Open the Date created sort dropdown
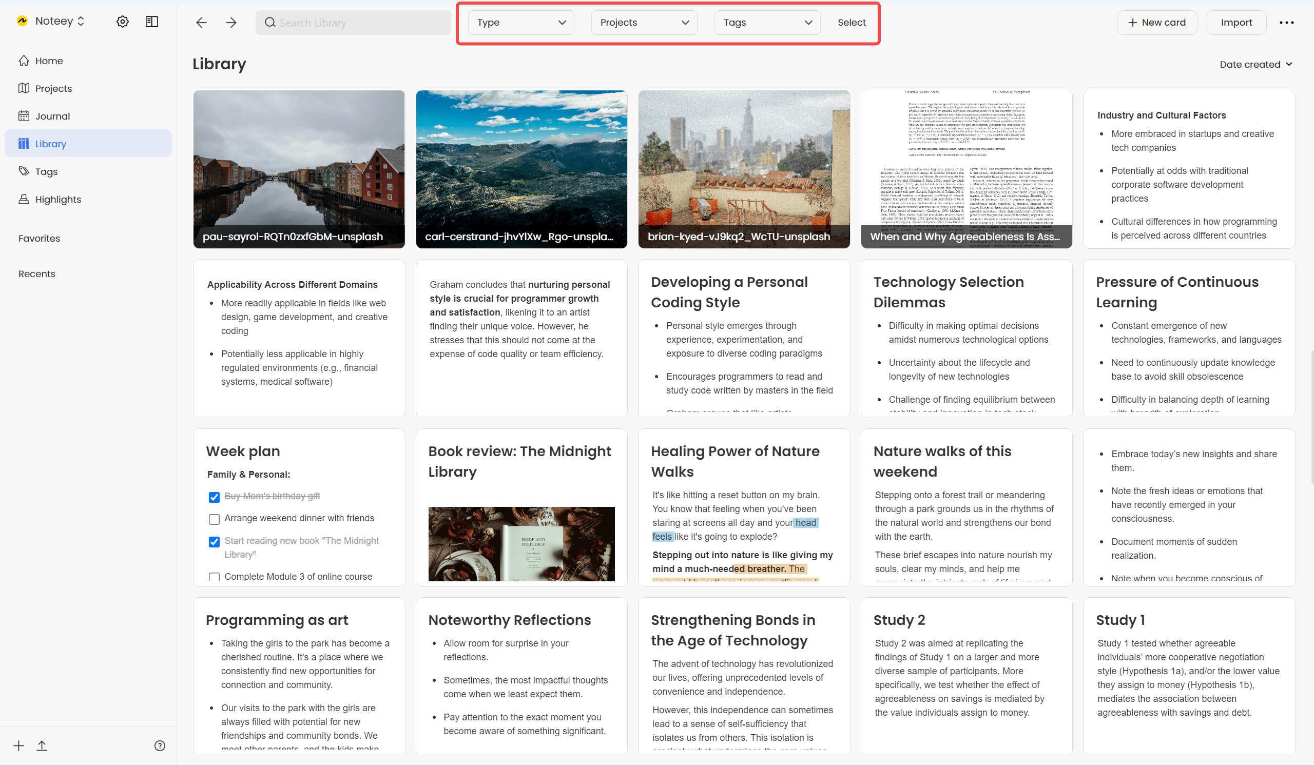This screenshot has width=1314, height=766. pos(1255,65)
